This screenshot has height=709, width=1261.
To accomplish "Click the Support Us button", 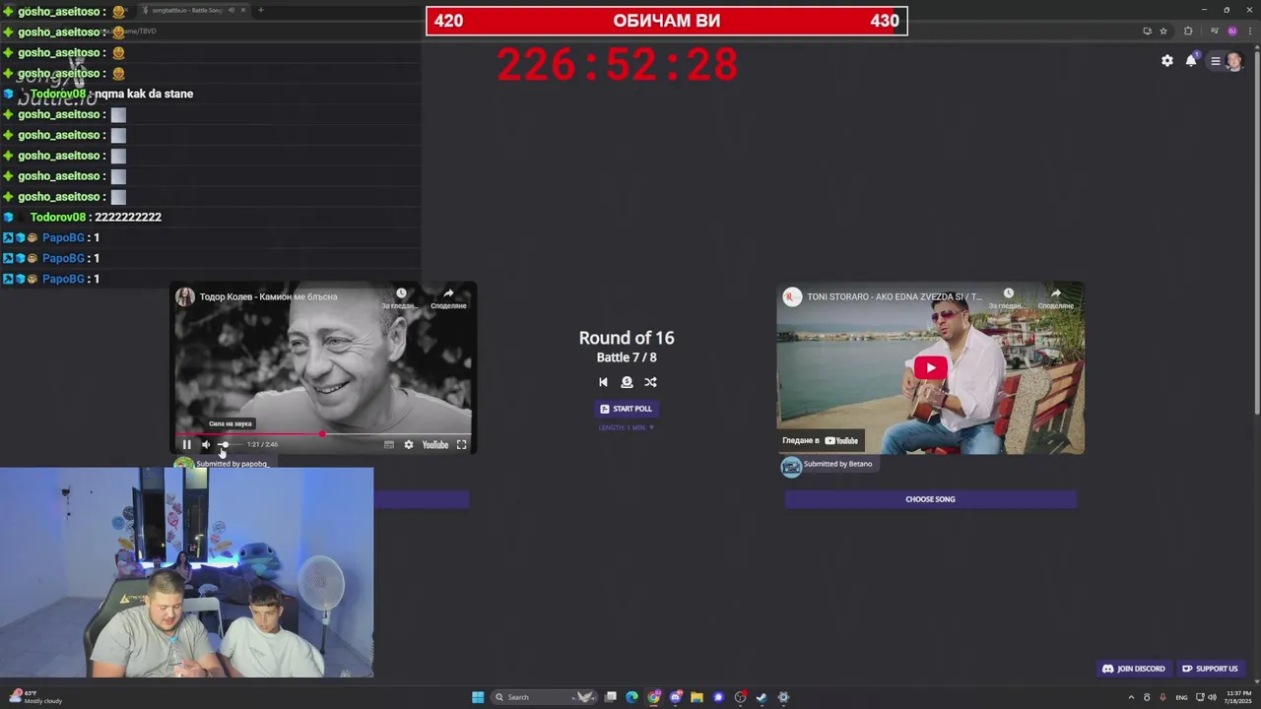I will tap(1211, 669).
